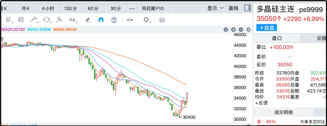This screenshot has width=327, height=126.
Task: Select the text annotation (Aa) tool
Action: pyautogui.click(x=72, y=20)
